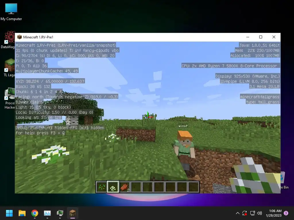This screenshot has width=294, height=220.
Task: Click the 'CPU: 2x AMD Ryzen 7 5800X' line
Action: coord(229,66)
